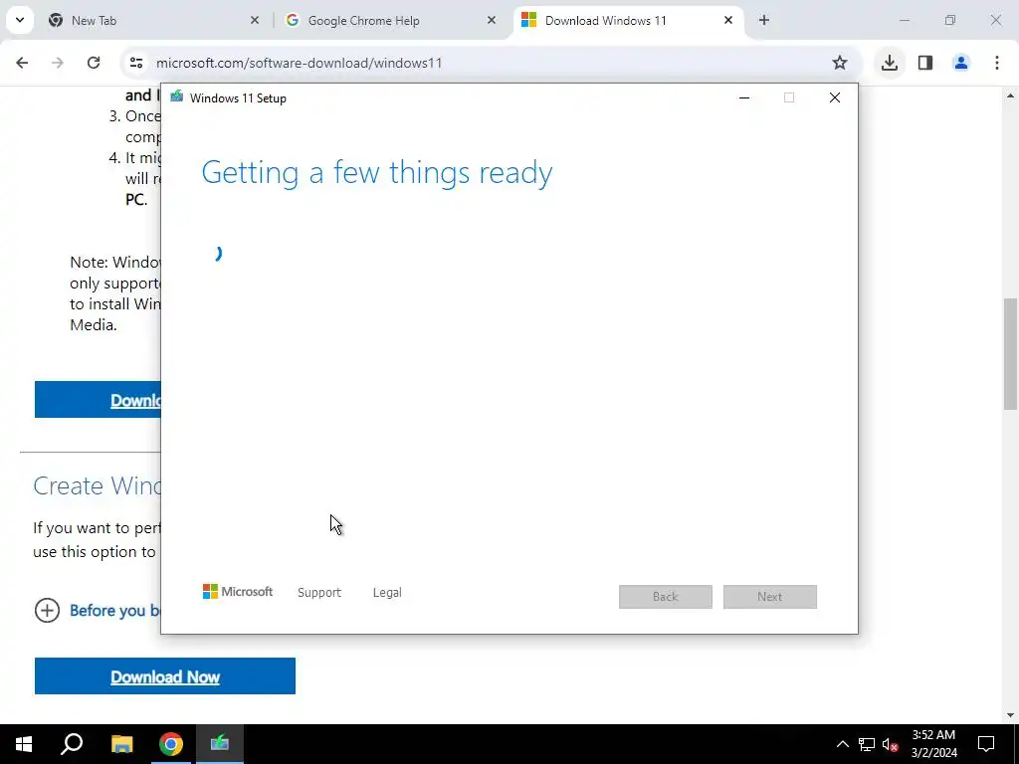Close the Download Windows 11 tab
Image resolution: width=1019 pixels, height=764 pixels.
(x=728, y=20)
